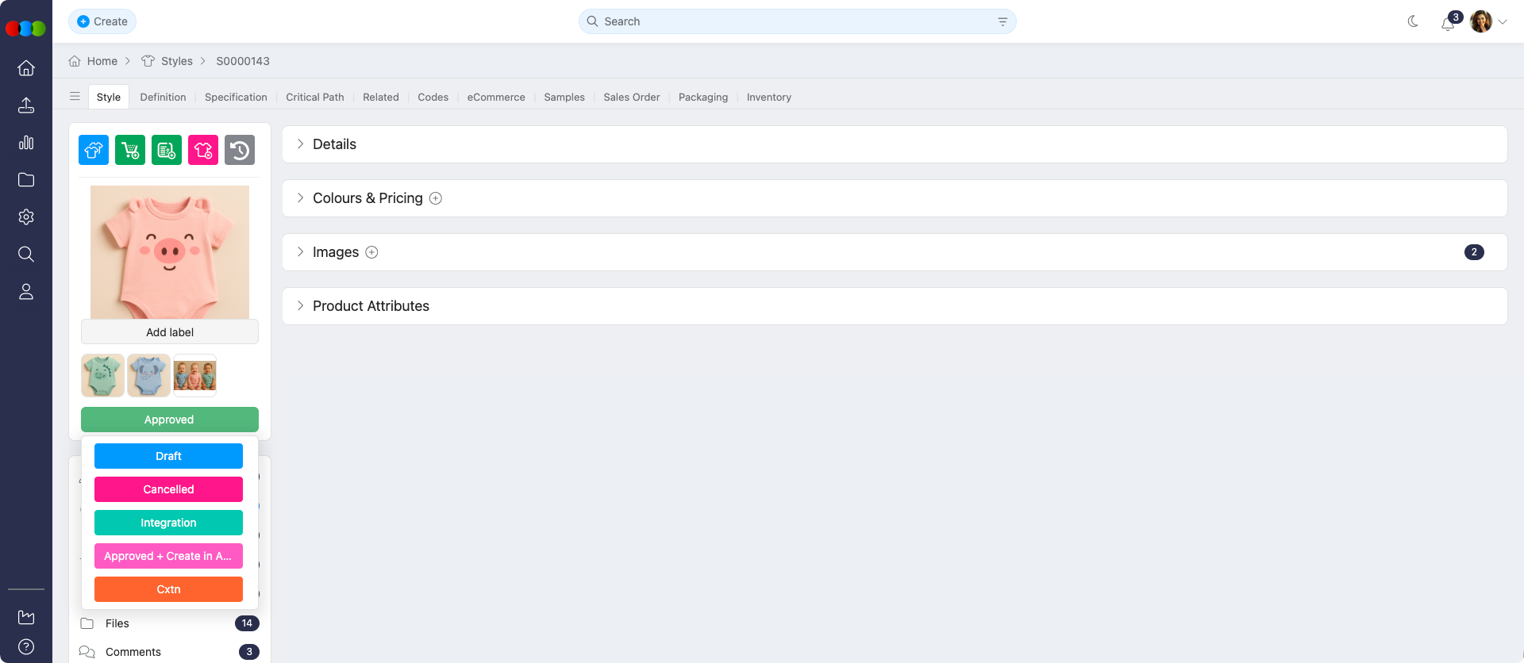Screen dimensions: 1524x663
Task: Select the babies photo thumbnail
Action: pos(195,375)
